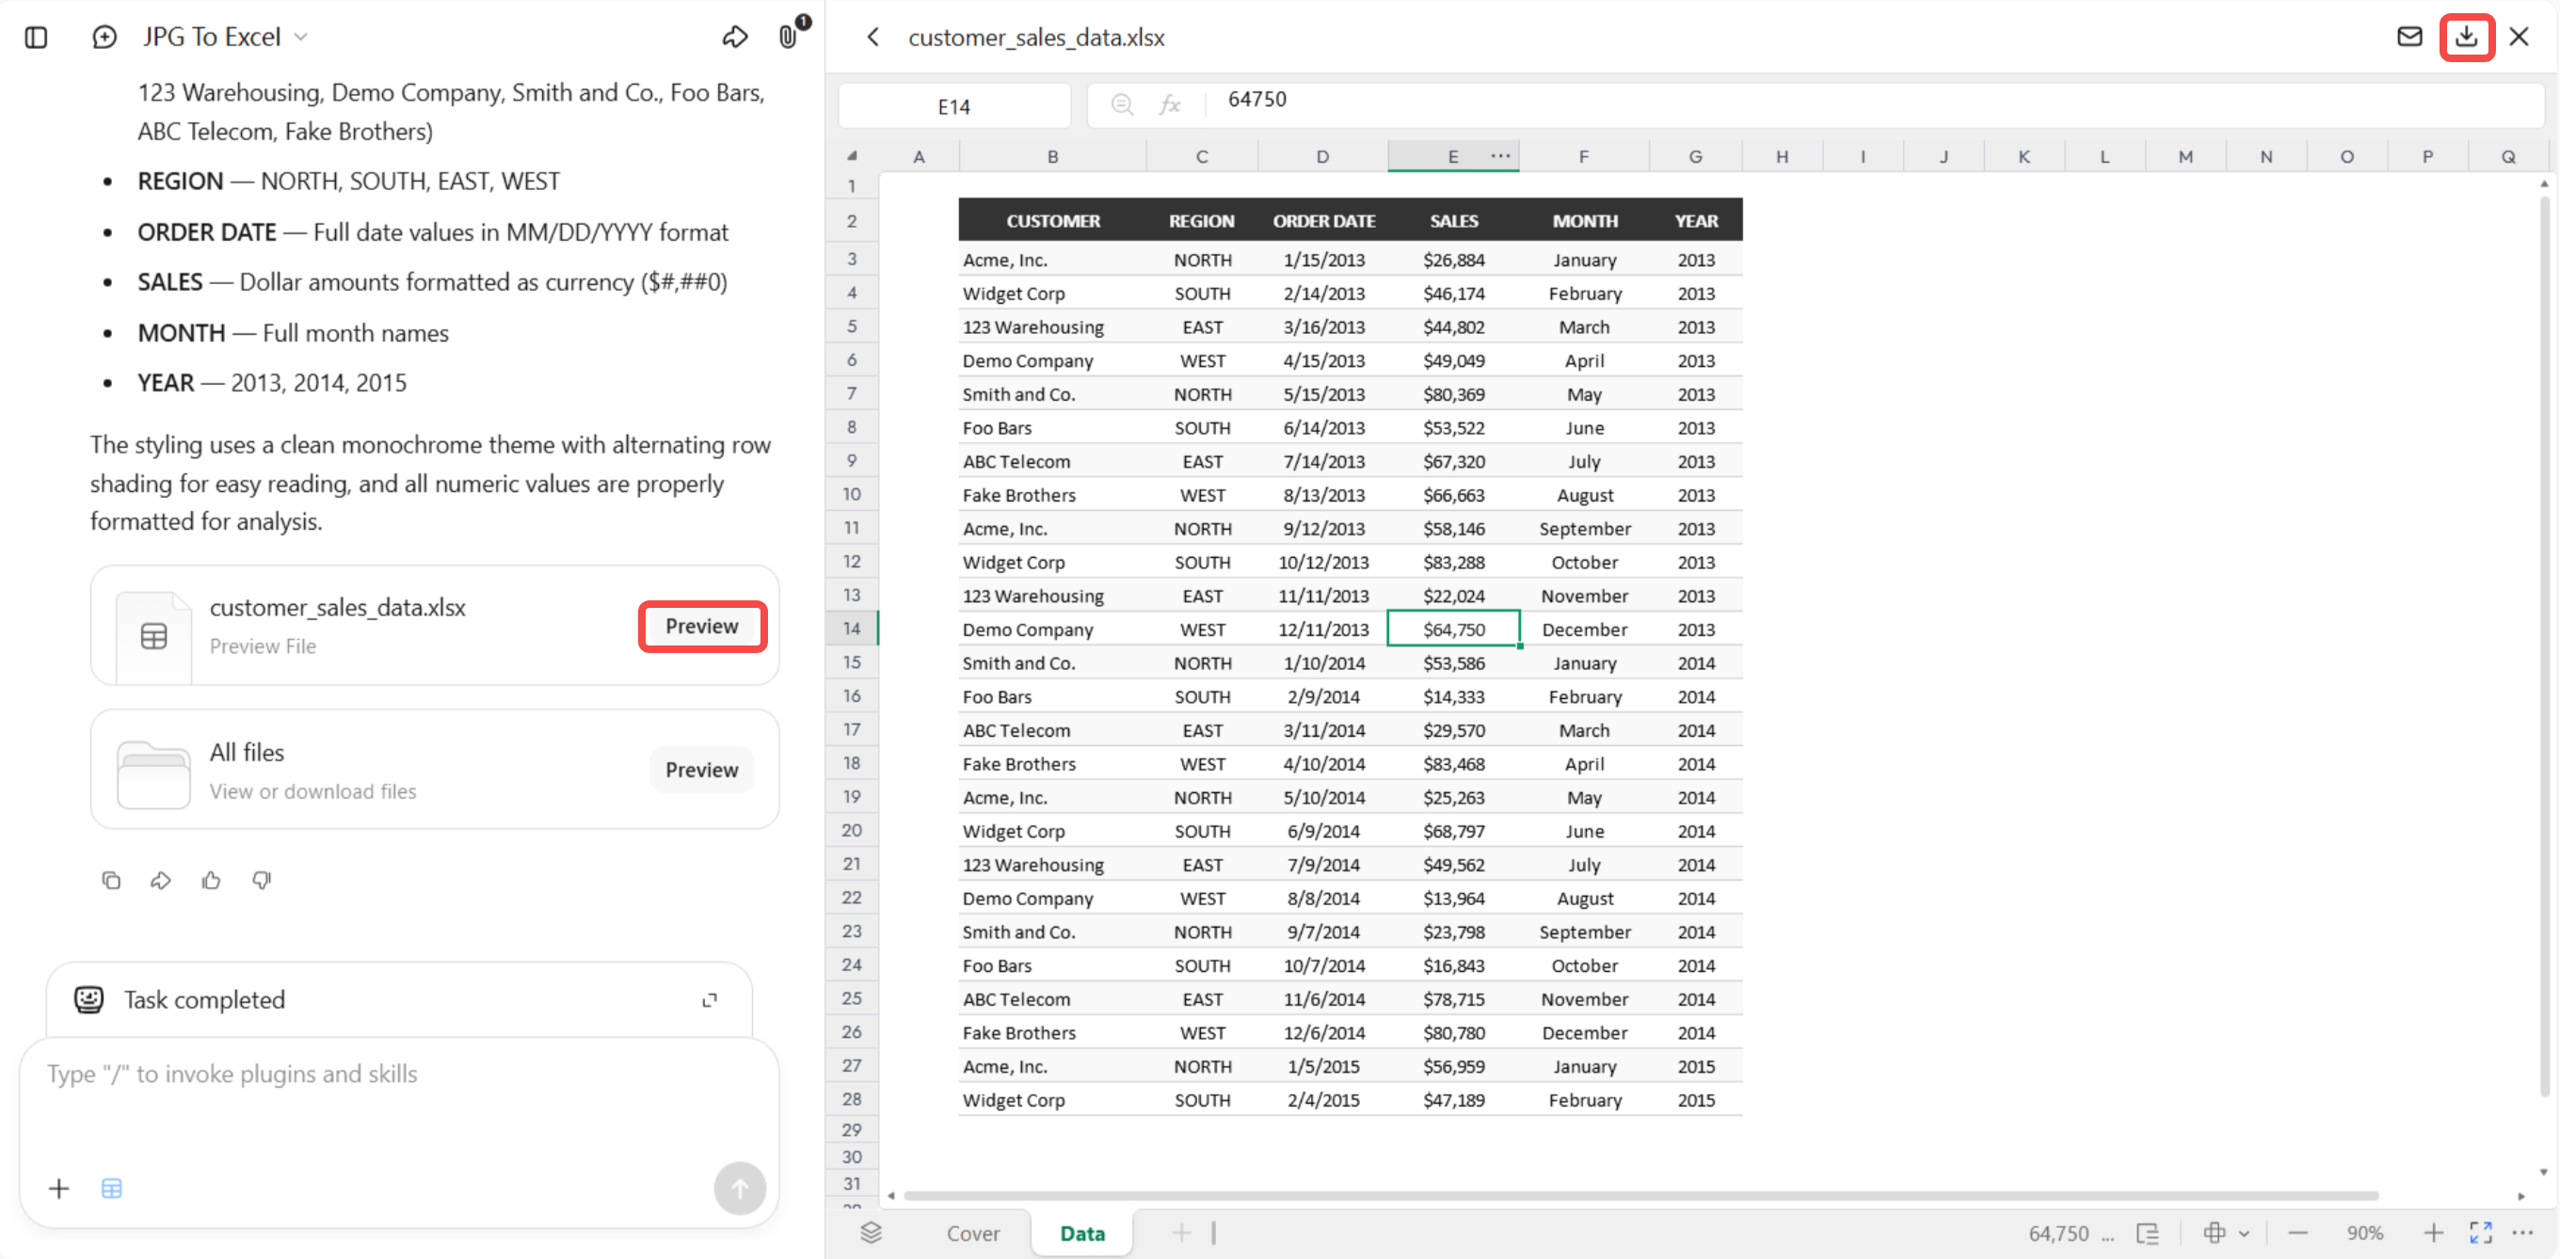Image resolution: width=2560 pixels, height=1259 pixels.
Task: Click the reading layout icon in the status bar
Action: click(2148, 1234)
